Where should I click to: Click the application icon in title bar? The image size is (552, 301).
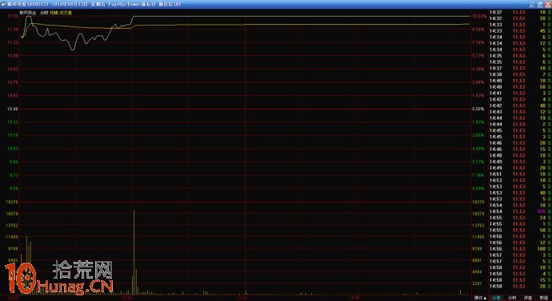(x=3, y=4)
